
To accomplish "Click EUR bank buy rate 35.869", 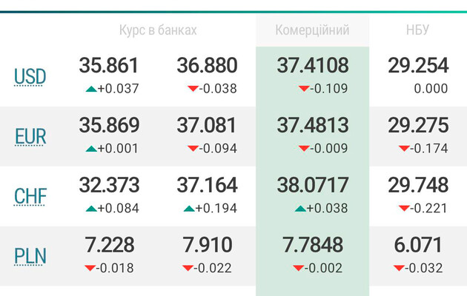I will [x=109, y=125].
